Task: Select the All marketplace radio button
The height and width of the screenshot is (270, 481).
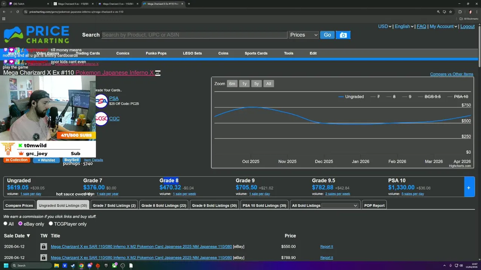Action: coord(5,223)
